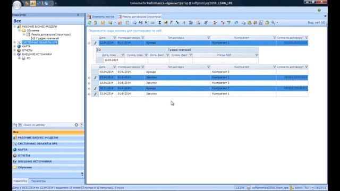
Task: Expand the navigation pane overflow chevron below Обучение
Action: 82,174
